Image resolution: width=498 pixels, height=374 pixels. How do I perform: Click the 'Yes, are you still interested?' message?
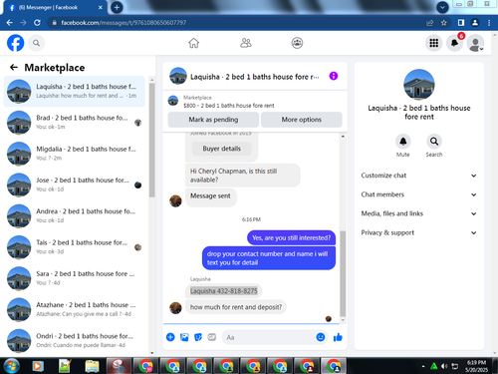pyautogui.click(x=291, y=237)
